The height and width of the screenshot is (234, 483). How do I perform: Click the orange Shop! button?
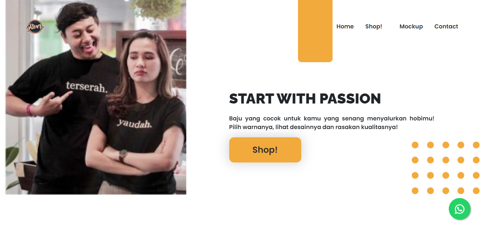(x=265, y=150)
